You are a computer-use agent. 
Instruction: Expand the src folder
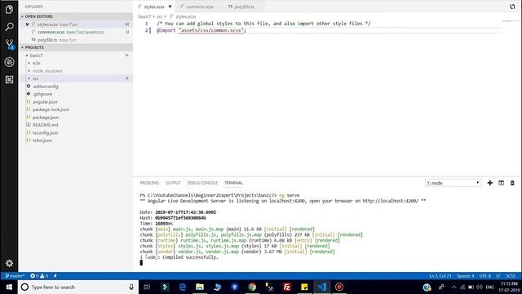(x=35, y=78)
